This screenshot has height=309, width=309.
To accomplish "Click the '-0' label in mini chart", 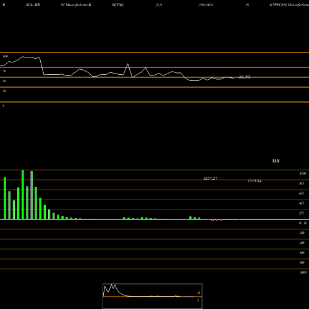I will pos(198,293).
